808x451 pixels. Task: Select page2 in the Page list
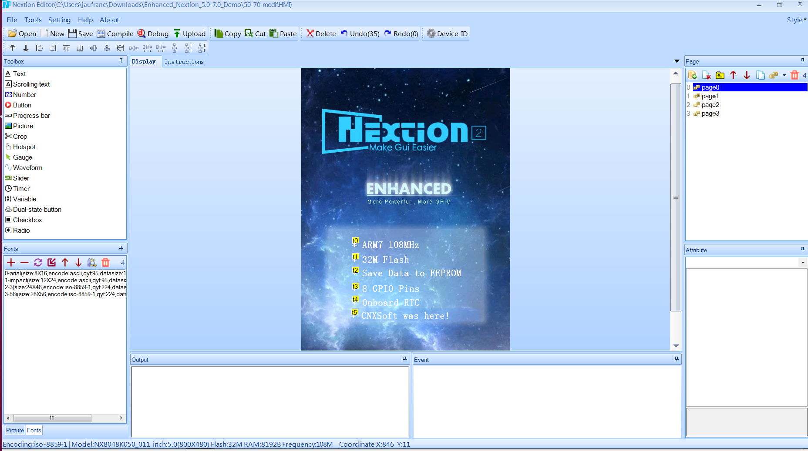click(x=710, y=105)
